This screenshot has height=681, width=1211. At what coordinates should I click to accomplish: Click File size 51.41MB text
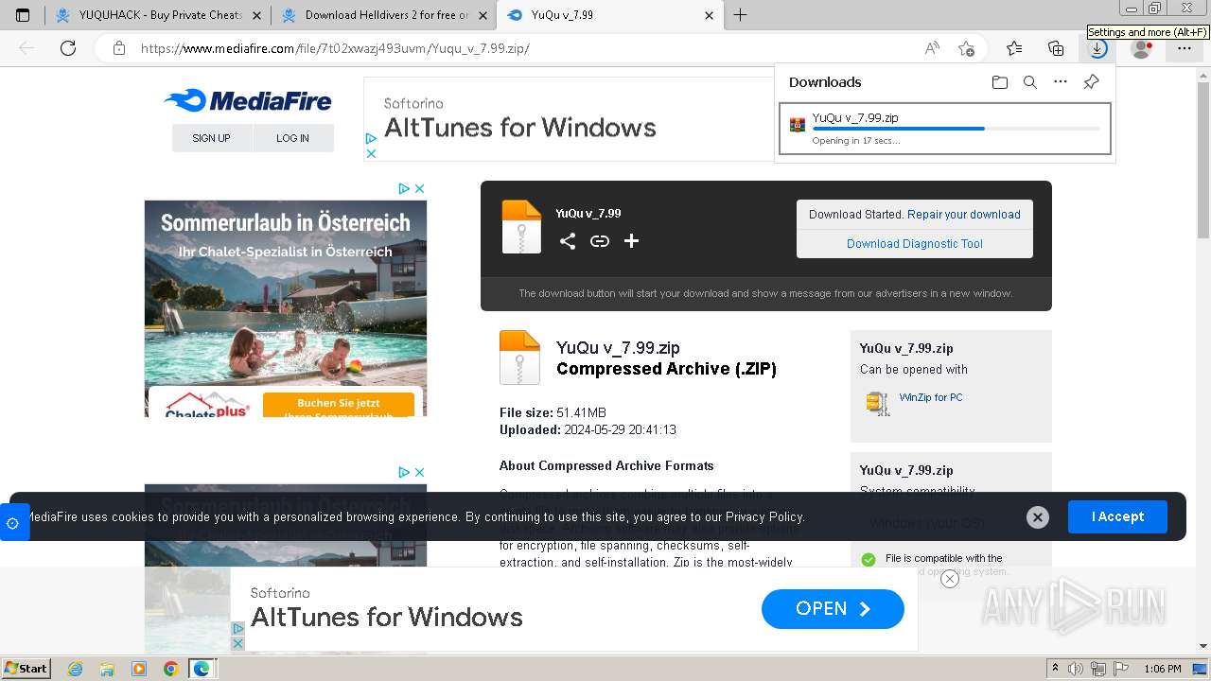coord(553,413)
